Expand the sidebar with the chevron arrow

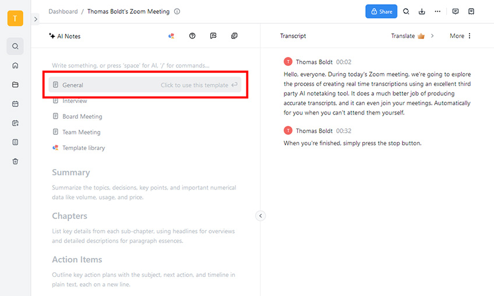(x=36, y=19)
